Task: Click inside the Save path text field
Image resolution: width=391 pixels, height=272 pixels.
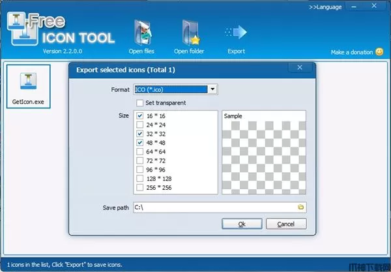Action: pyautogui.click(x=214, y=207)
